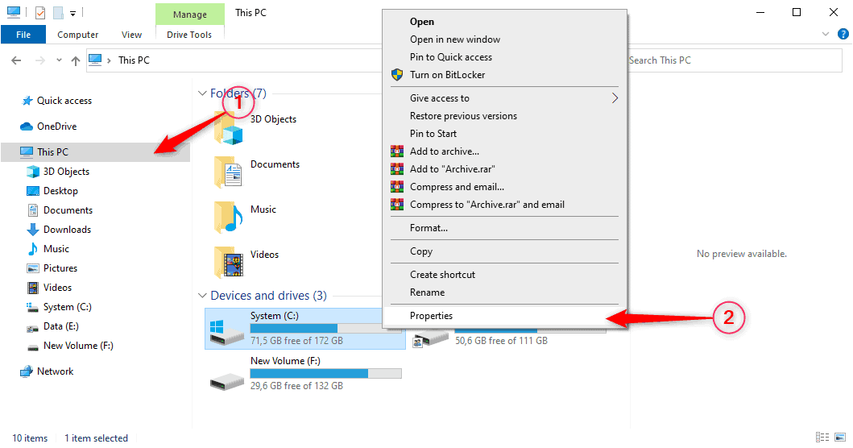Open Customize Quick Access Toolbar dropdown
The width and height of the screenshot is (853, 448).
click(x=73, y=13)
